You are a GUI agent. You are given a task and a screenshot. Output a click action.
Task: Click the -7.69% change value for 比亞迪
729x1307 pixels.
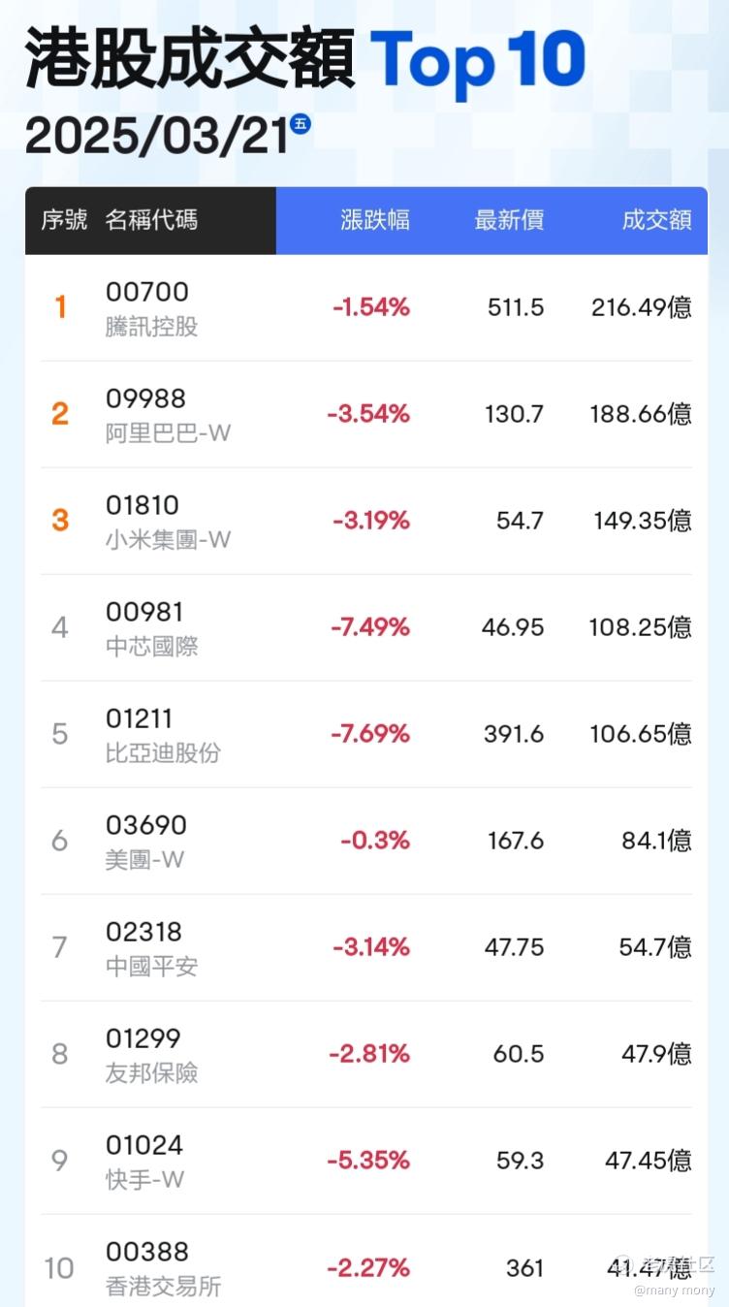tap(370, 734)
